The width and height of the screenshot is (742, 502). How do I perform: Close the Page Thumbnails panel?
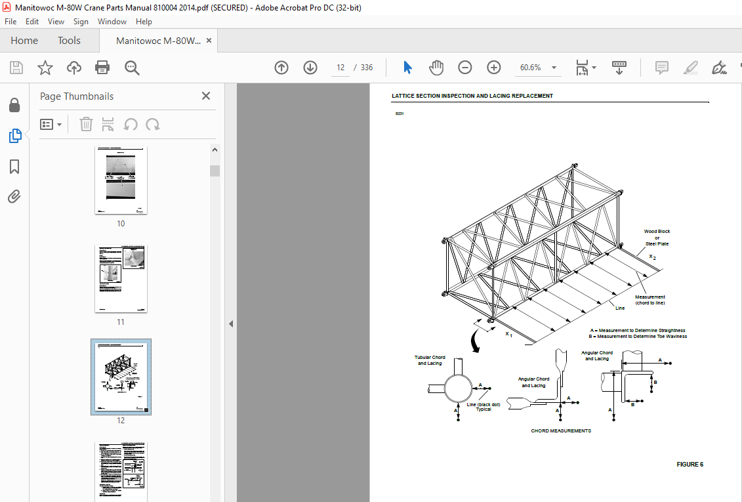coord(206,96)
